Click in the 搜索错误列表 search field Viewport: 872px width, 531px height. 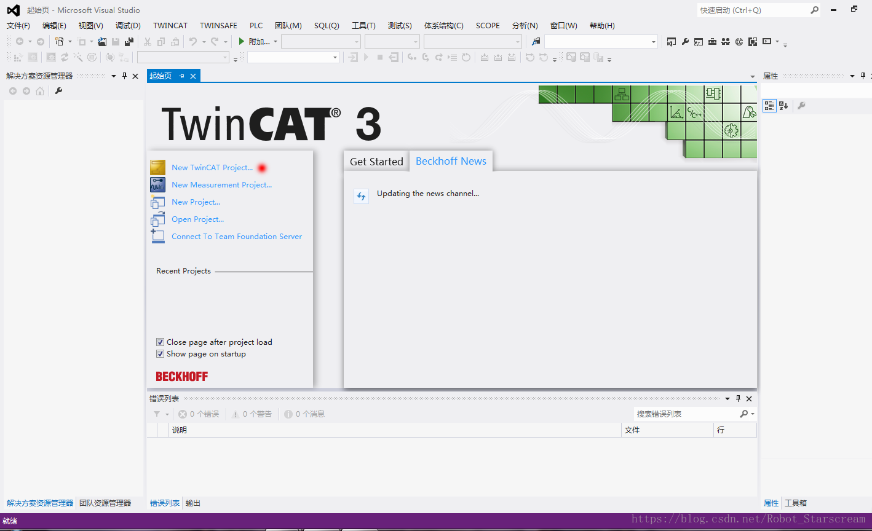click(686, 414)
